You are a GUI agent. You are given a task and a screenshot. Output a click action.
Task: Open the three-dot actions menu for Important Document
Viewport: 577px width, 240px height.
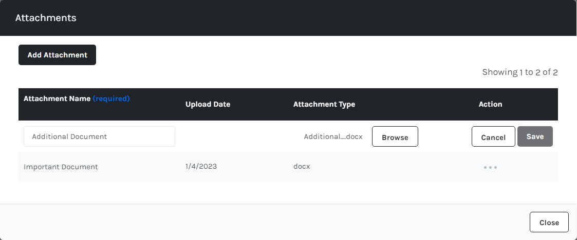pos(490,167)
